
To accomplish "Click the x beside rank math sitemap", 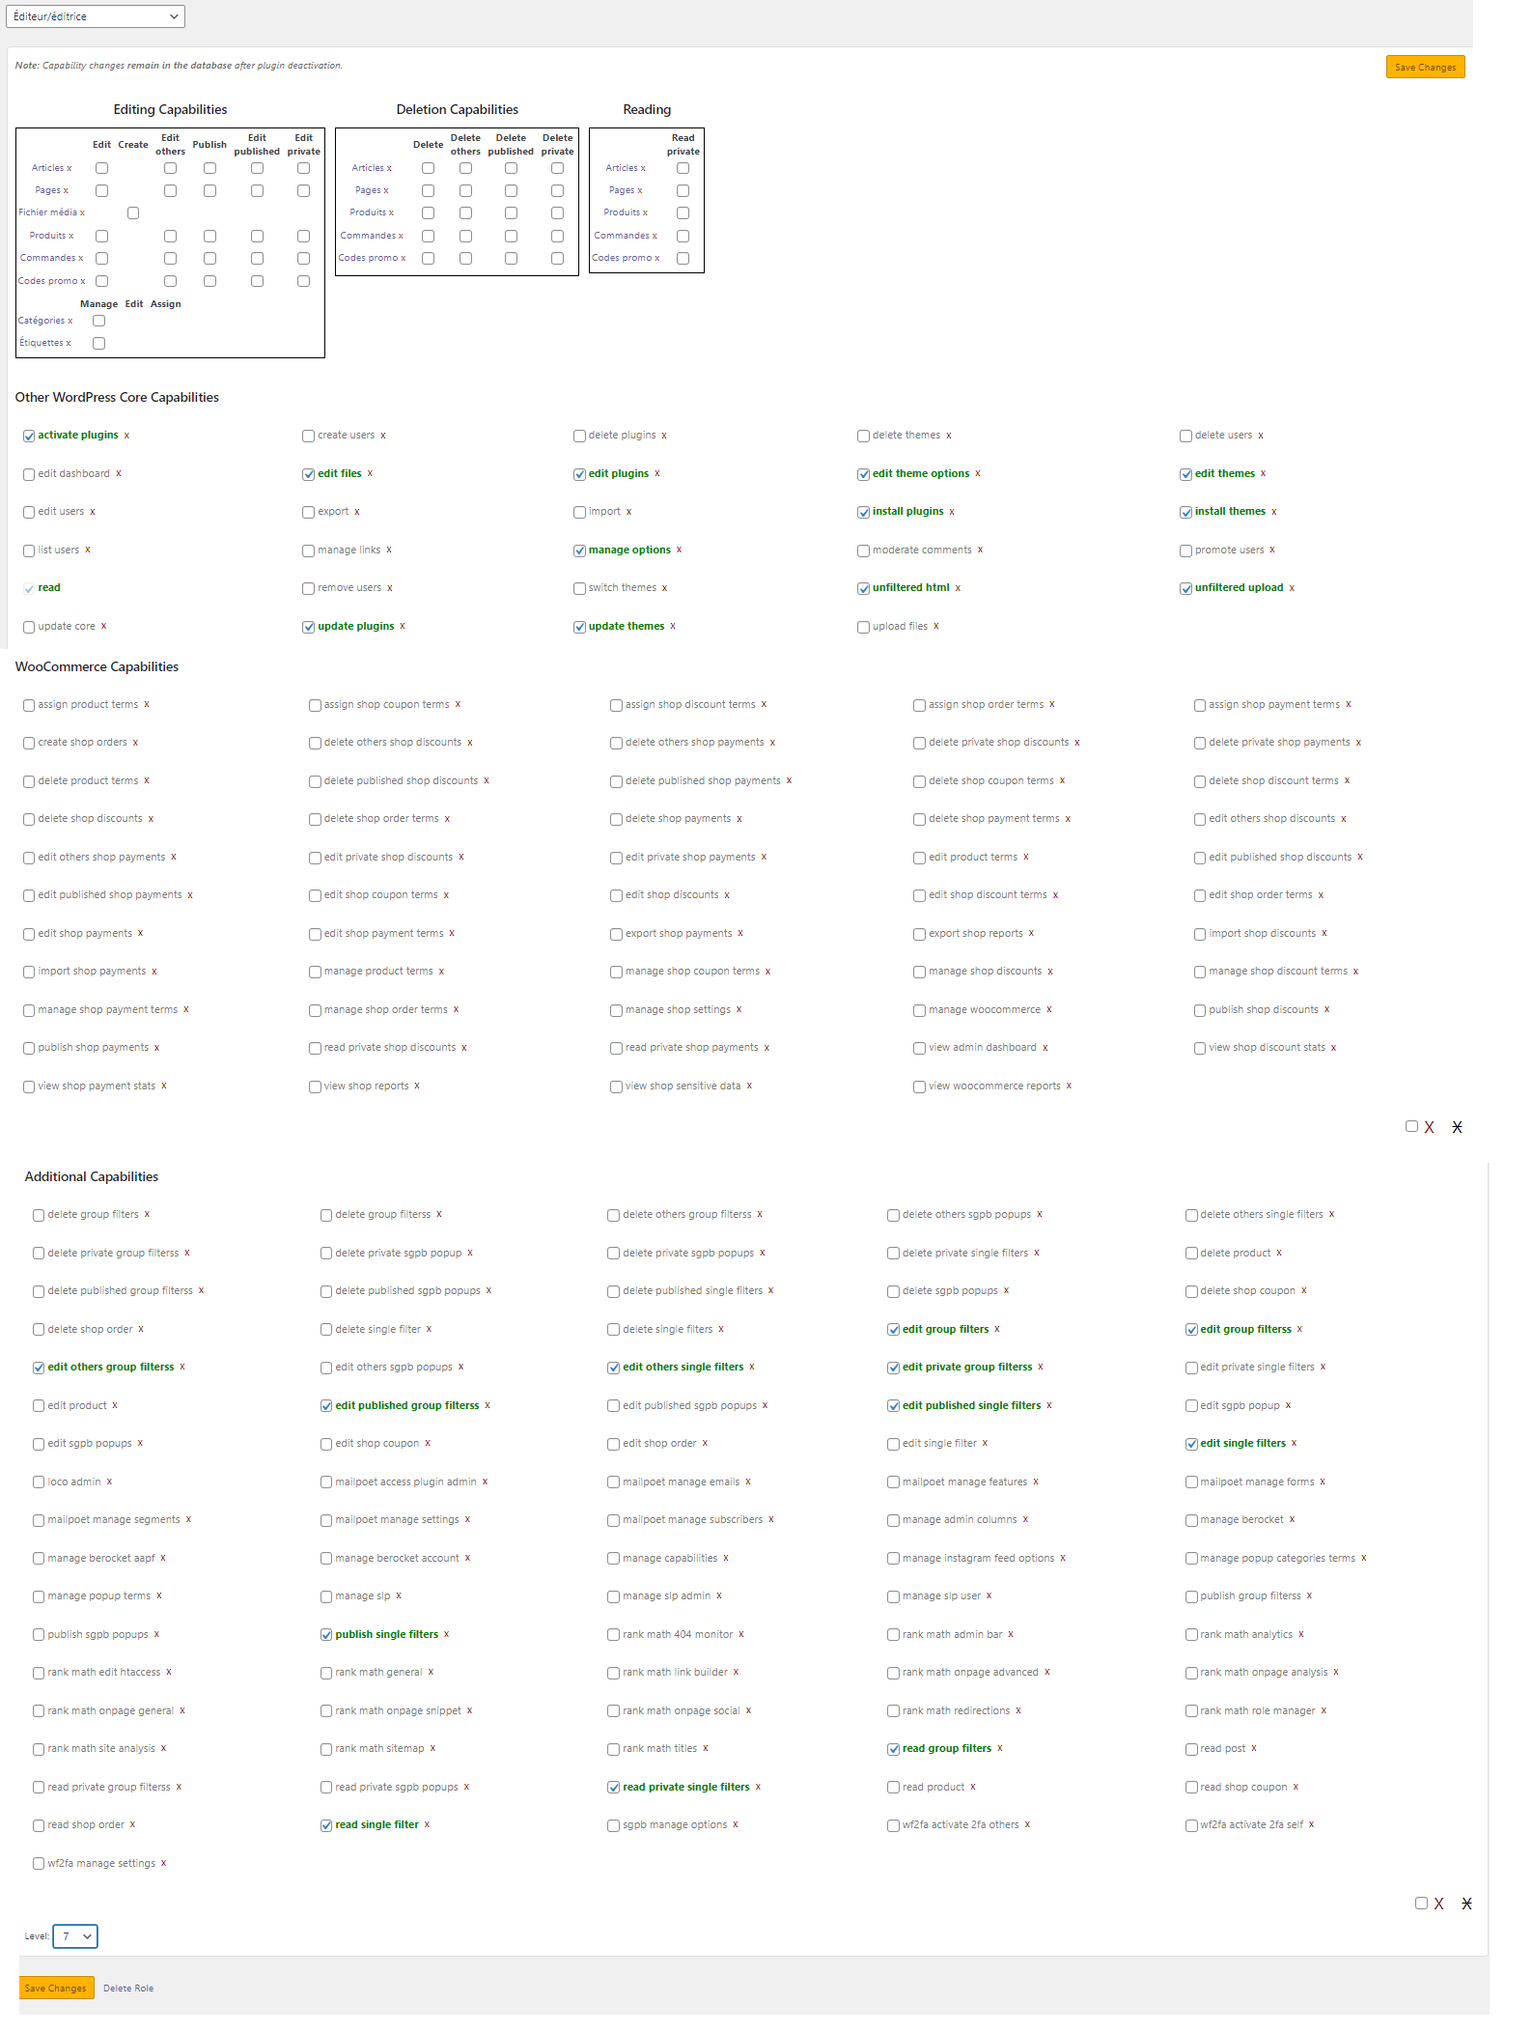I will tap(432, 1749).
